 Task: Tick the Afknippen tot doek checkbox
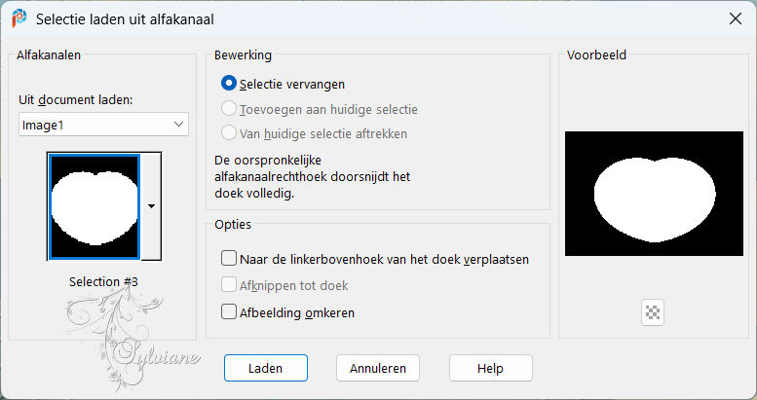229,285
